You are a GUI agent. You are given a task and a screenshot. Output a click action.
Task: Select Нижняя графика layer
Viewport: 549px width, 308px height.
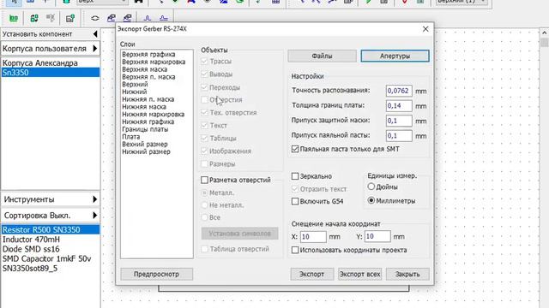(148, 121)
